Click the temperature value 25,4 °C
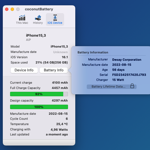 pyautogui.click(x=62, y=124)
